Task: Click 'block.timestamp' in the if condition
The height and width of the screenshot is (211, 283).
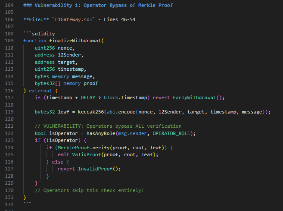Action: [x=125, y=98]
